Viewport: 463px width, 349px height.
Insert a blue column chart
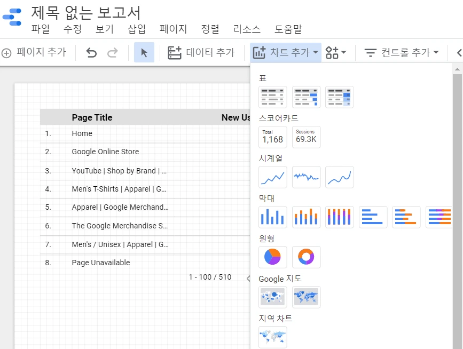point(272,217)
